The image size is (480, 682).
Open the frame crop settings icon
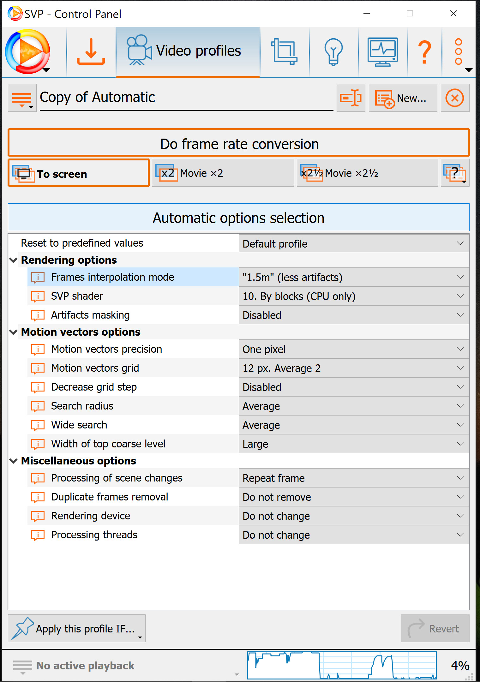[x=284, y=51]
